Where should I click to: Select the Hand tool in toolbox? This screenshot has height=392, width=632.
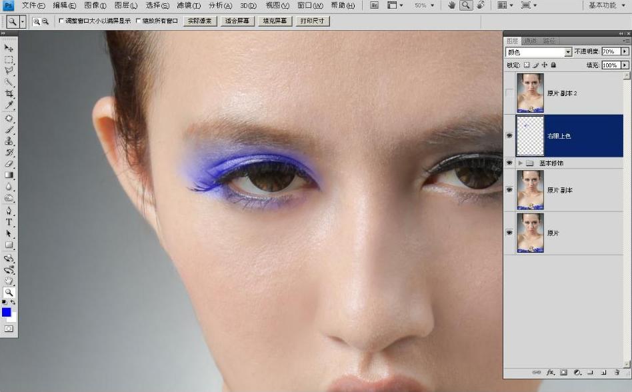tap(9, 281)
